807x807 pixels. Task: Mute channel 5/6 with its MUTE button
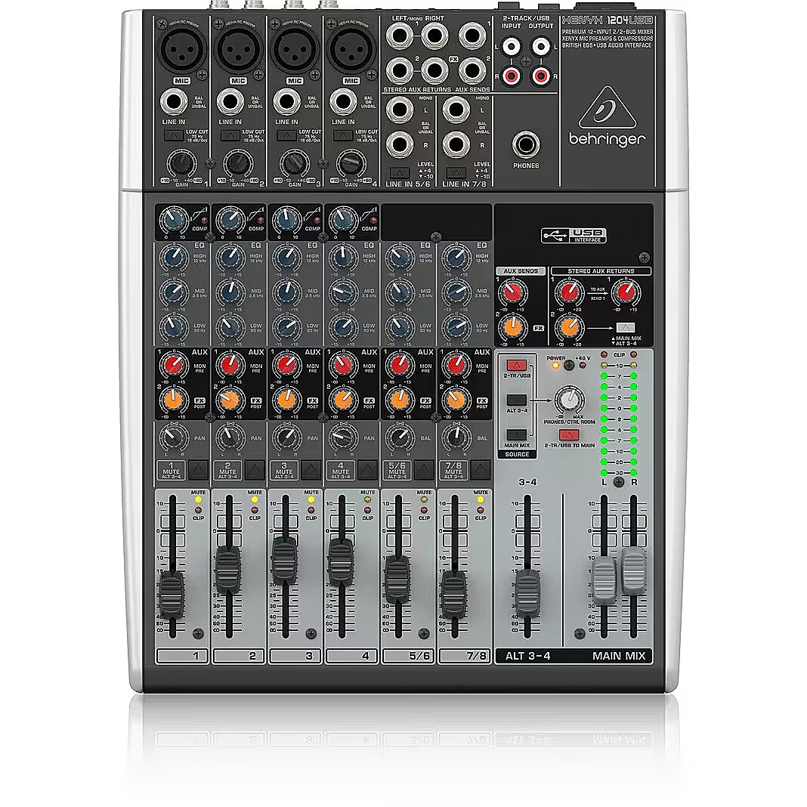[423, 470]
